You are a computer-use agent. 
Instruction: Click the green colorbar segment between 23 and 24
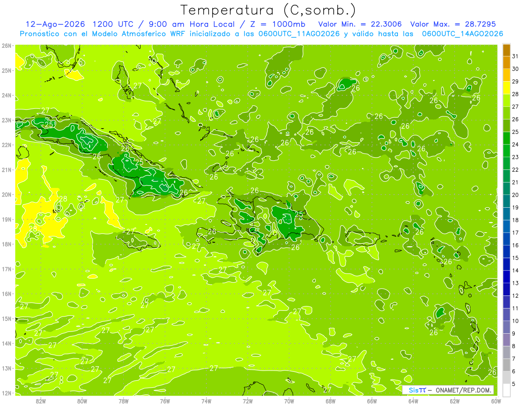click(506, 151)
